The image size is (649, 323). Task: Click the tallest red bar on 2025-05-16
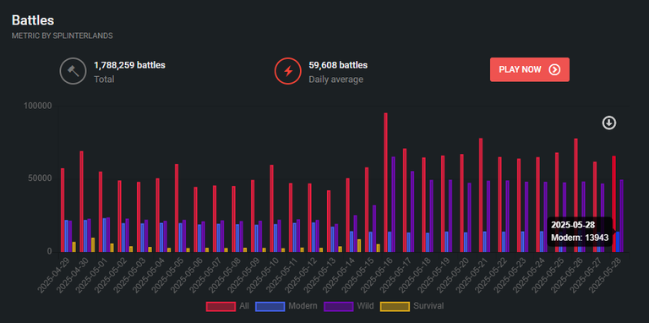(385, 182)
